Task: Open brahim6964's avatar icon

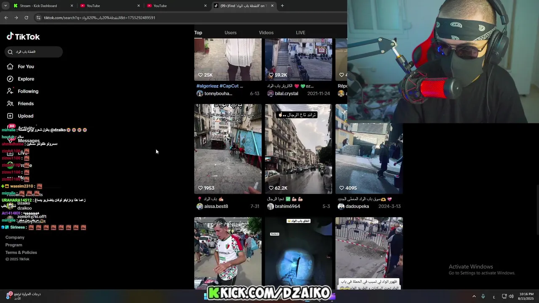Action: [x=270, y=206]
